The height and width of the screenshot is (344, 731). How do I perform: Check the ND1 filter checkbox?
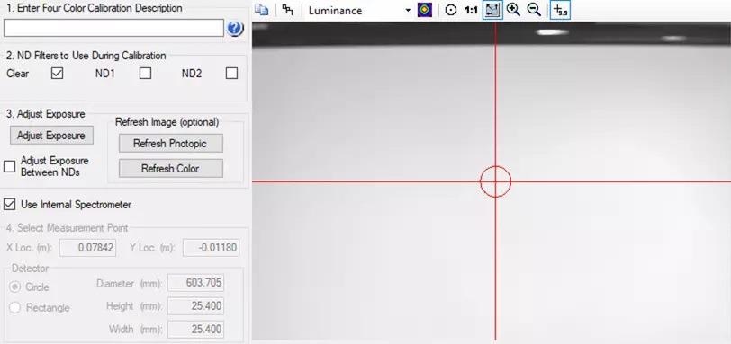tap(146, 74)
